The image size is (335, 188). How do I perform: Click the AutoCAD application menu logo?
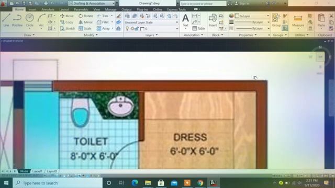click(x=3, y=4)
